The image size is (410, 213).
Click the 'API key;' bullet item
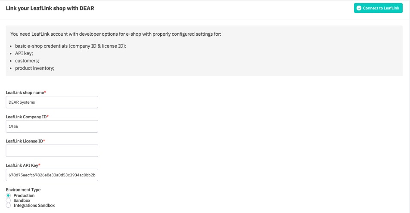coord(24,53)
